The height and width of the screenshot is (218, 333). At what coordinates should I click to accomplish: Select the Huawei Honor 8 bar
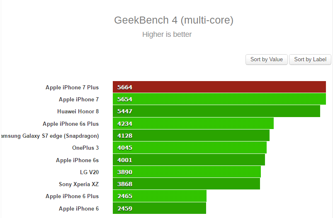point(216,111)
